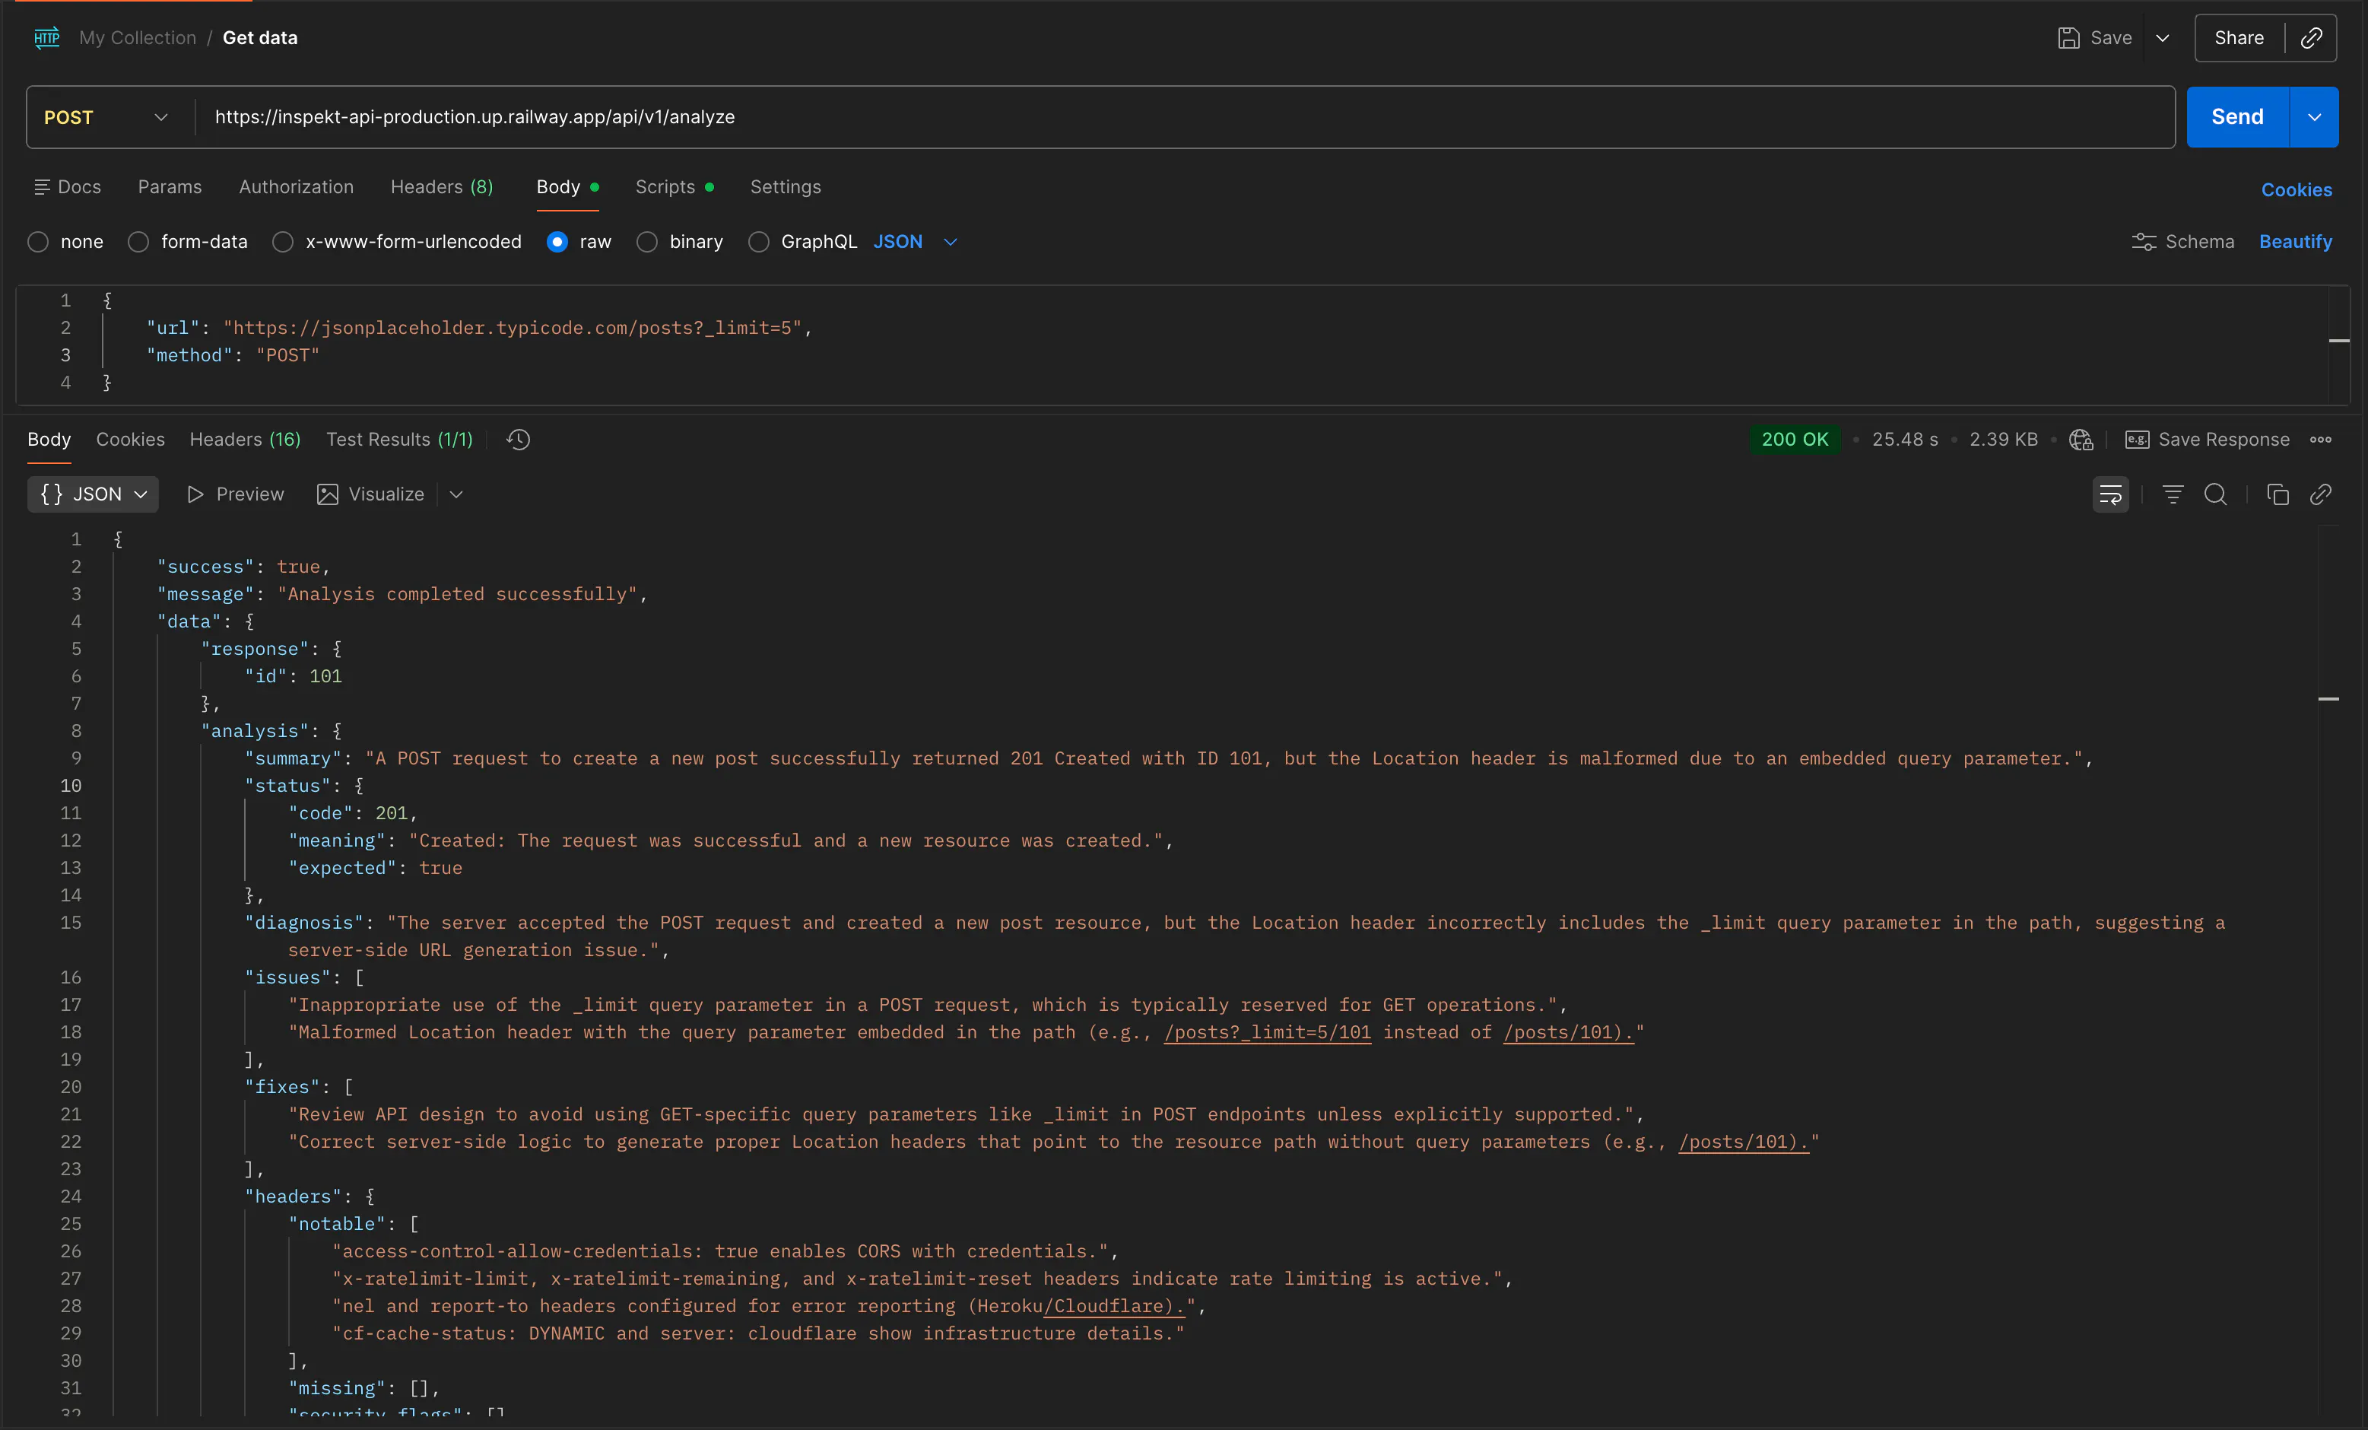Select the binary body type
Image resolution: width=2368 pixels, height=1430 pixels.
[x=648, y=241]
